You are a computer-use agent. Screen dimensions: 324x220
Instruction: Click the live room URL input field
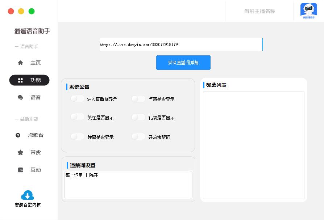(180, 45)
